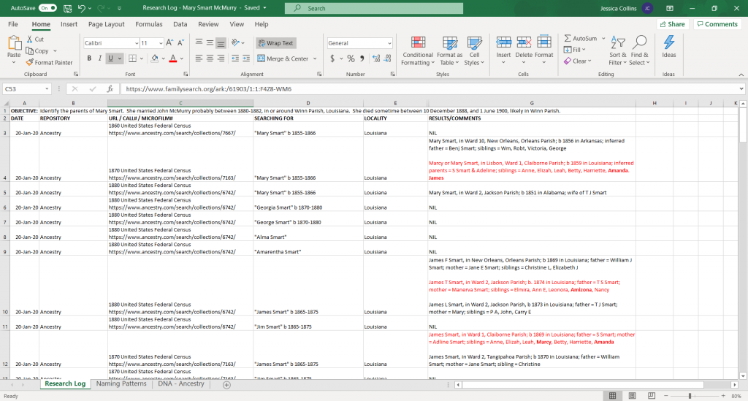
Task: Apply center text alignment
Action: tap(210, 58)
